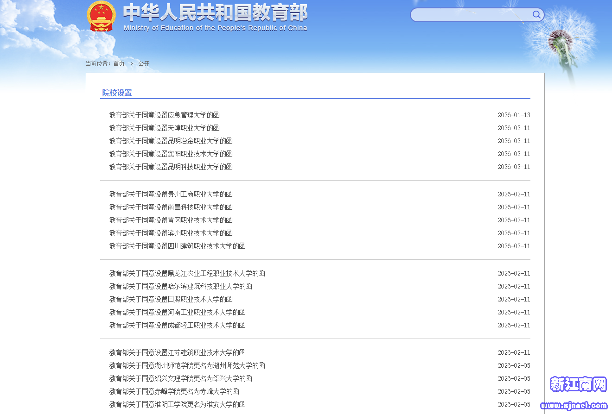Viewport: 612px width, 414px height.
Task: Click inside the search input field
Action: click(x=471, y=15)
